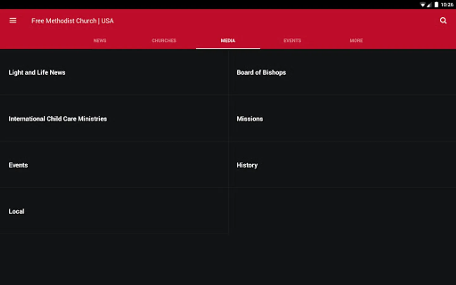Open the Events media category tile
The width and height of the screenshot is (456, 285).
click(114, 165)
